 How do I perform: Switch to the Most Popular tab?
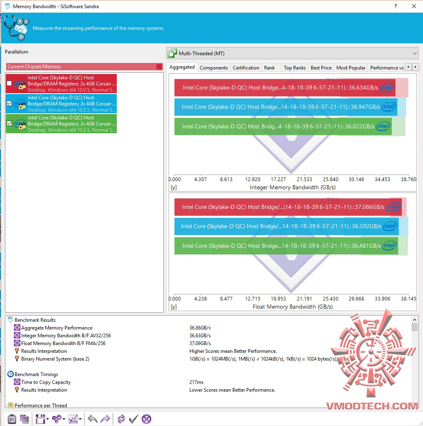click(x=351, y=67)
